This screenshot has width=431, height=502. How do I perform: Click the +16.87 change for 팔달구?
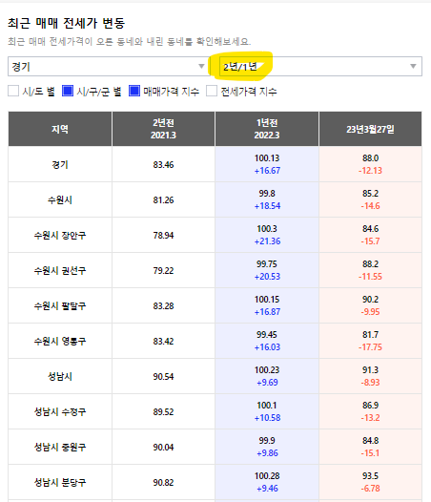(x=267, y=311)
